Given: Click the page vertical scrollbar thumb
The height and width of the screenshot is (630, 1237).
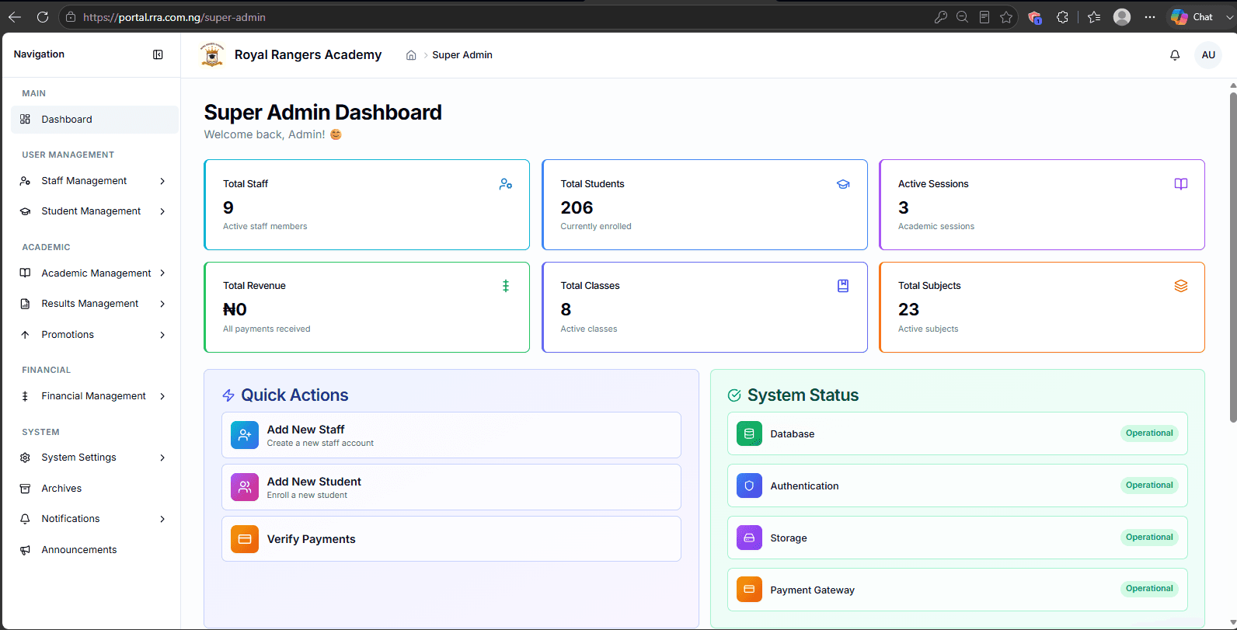Looking at the screenshot, I should pos(1233,257).
